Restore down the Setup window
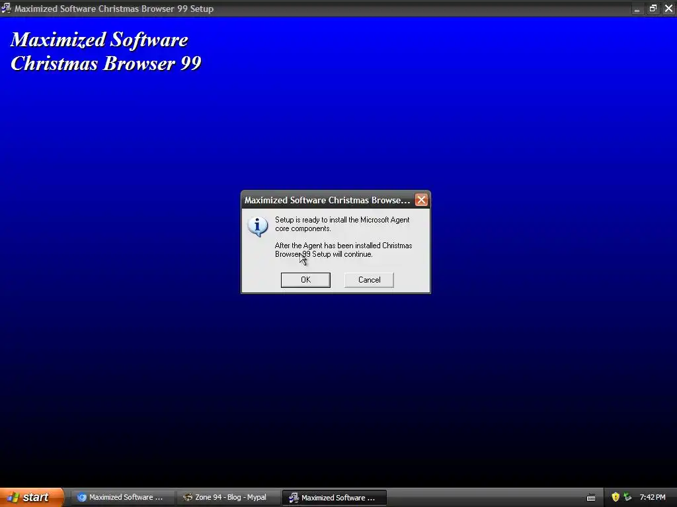677x507 pixels. [653, 9]
